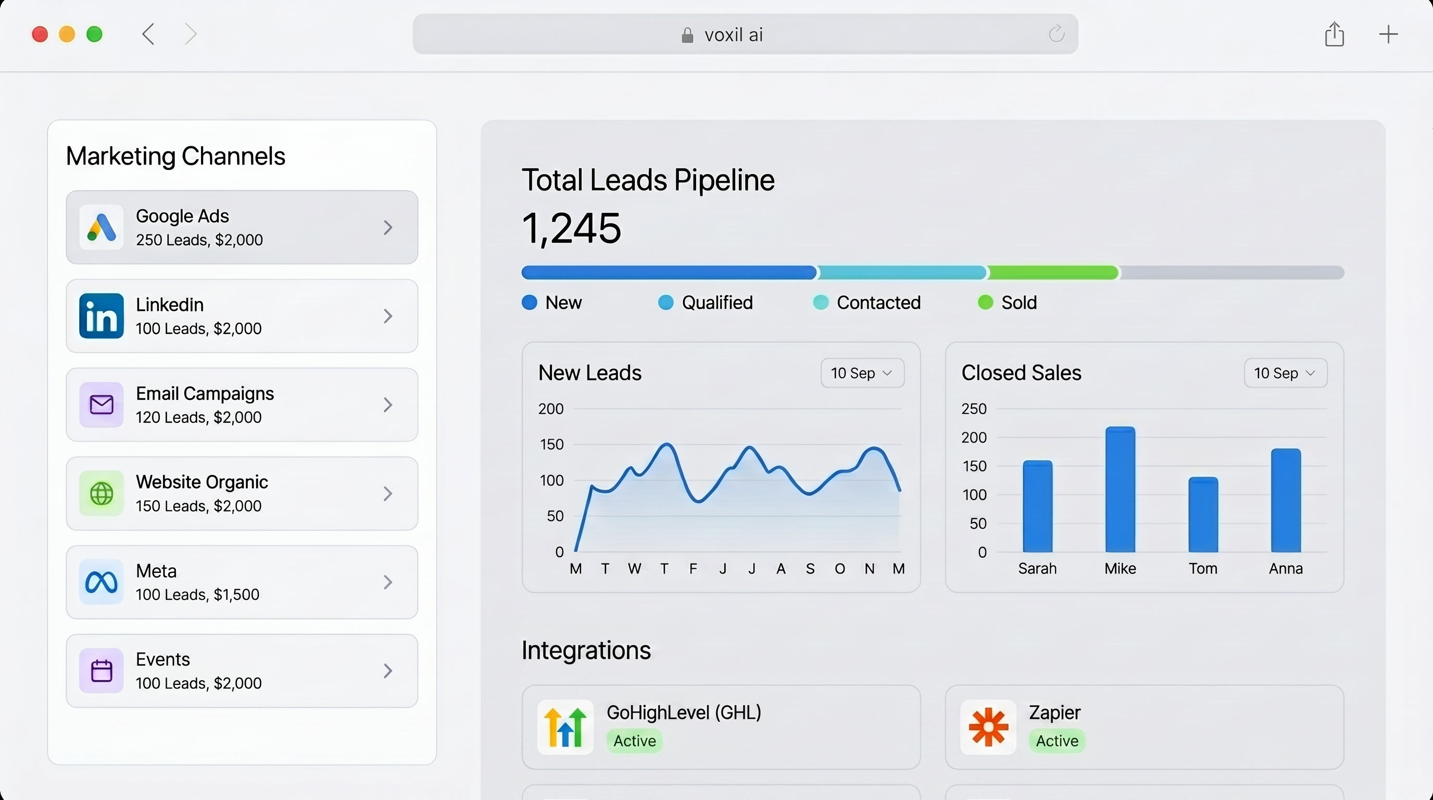The height and width of the screenshot is (800, 1433).
Task: Click the LinkedIn logo icon
Action: [101, 316]
